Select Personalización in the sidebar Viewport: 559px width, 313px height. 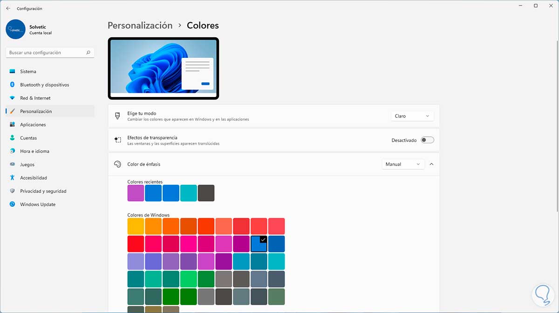coord(50,111)
